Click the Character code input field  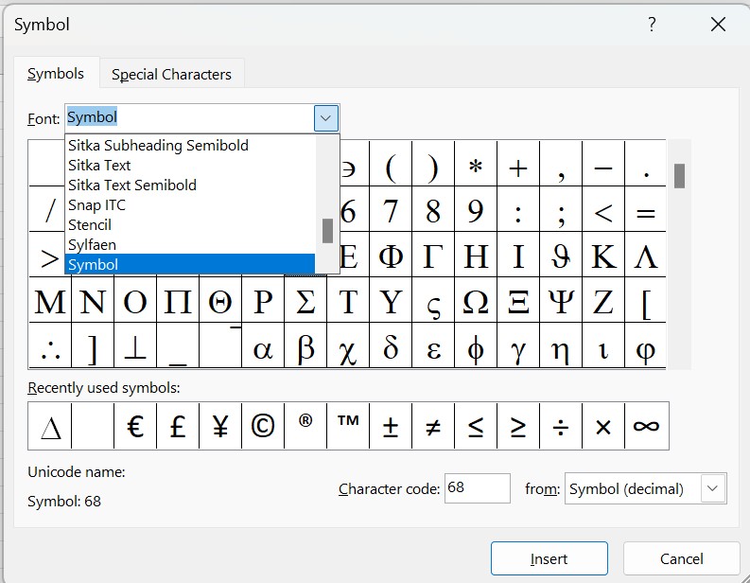click(478, 488)
